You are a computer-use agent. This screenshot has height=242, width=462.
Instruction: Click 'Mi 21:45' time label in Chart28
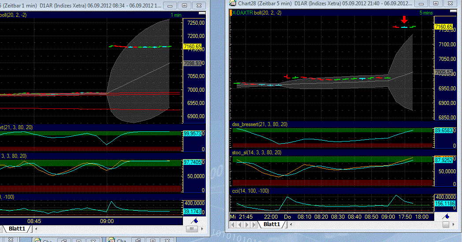241,216
